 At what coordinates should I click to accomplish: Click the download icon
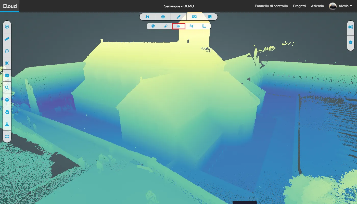(x=7, y=124)
